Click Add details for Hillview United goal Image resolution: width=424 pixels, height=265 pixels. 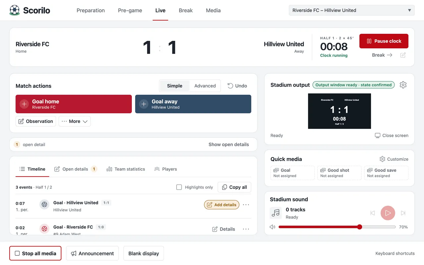click(x=222, y=205)
